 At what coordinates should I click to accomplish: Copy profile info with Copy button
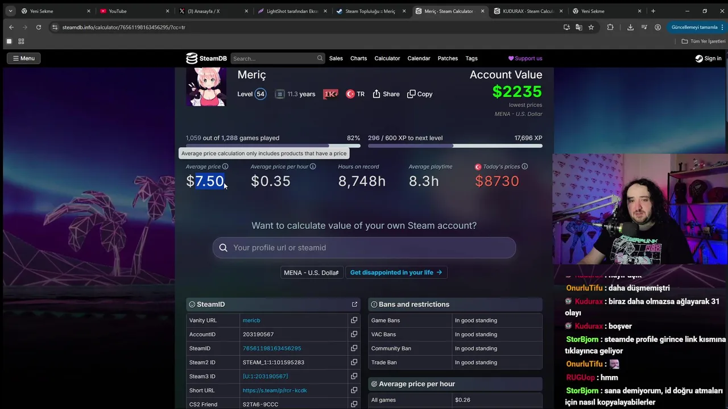point(420,94)
